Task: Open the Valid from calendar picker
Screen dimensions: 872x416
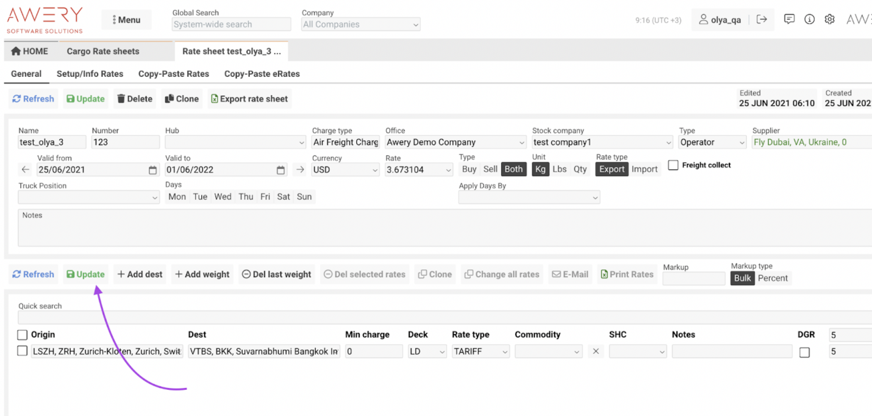Action: click(152, 170)
